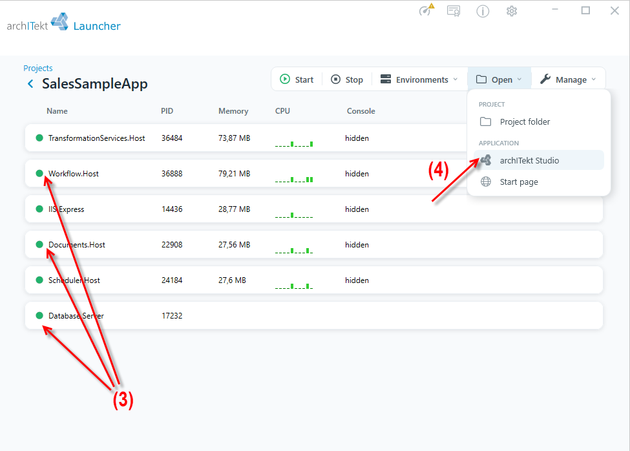The width and height of the screenshot is (630, 451).
Task: Click the green status dot for IIS Express
Action: coord(39,209)
